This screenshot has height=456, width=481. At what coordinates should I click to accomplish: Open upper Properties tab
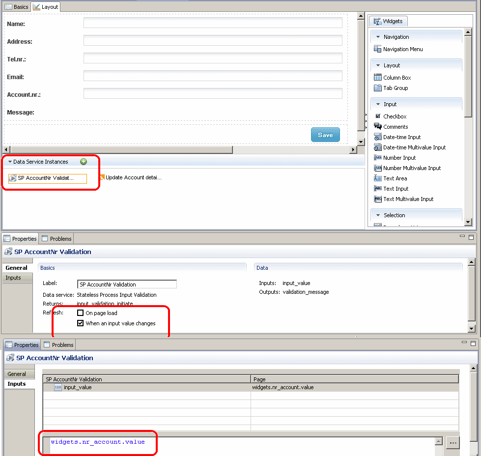20,239
